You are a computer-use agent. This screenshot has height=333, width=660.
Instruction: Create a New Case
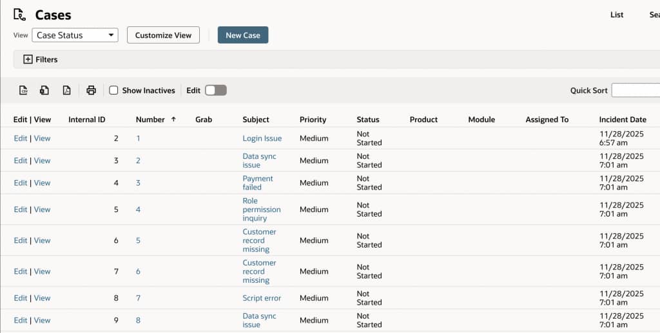(242, 35)
